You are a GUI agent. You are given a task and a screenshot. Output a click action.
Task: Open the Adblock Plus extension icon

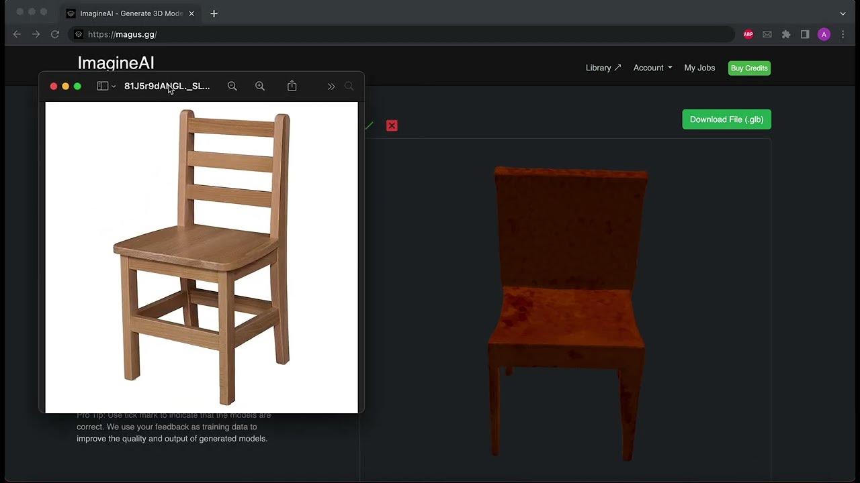[x=748, y=34]
